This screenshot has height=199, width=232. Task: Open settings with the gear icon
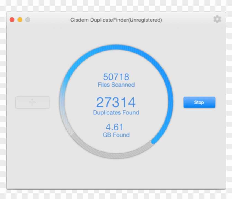[x=217, y=19]
